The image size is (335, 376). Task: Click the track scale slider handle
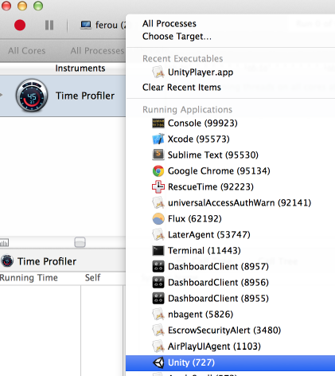point(80,242)
